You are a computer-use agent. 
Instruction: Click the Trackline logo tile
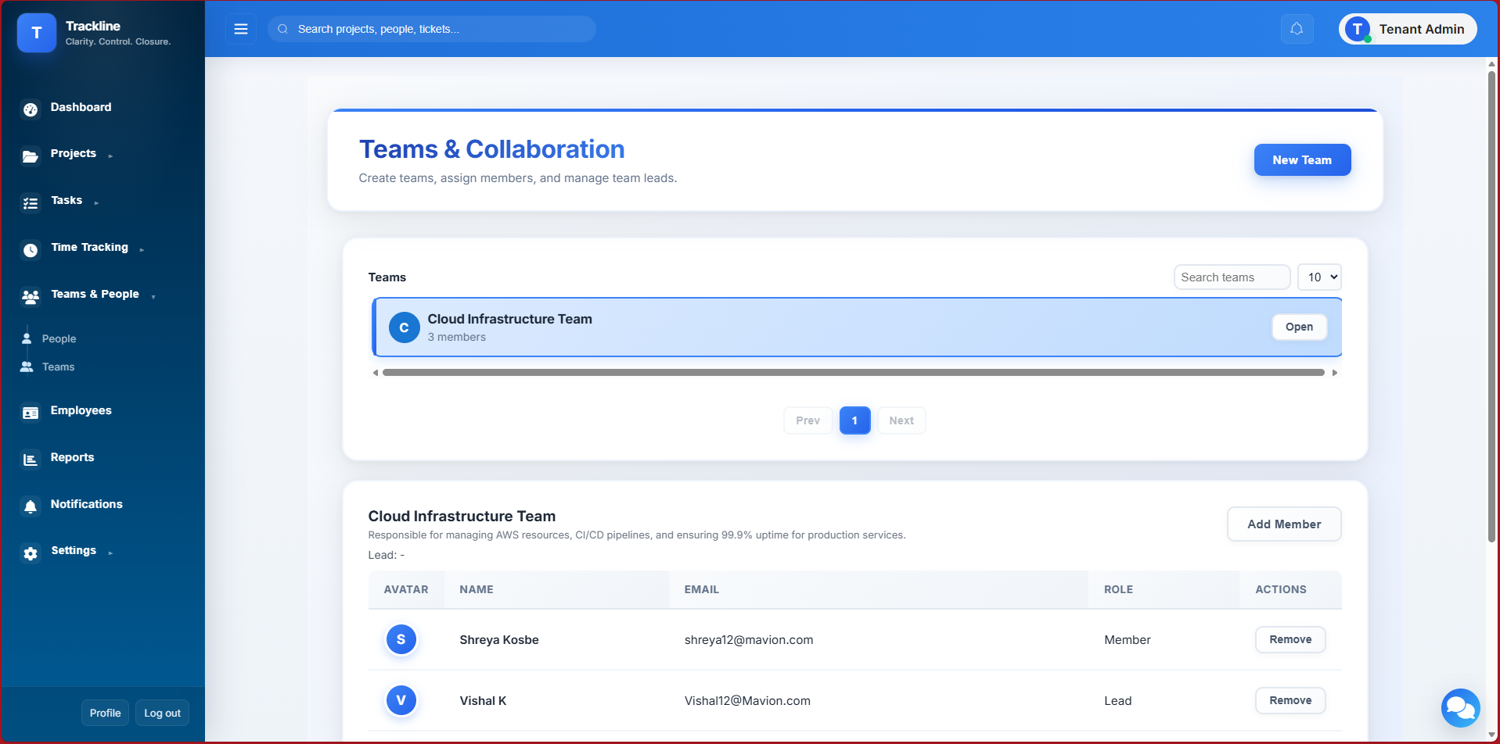click(37, 33)
